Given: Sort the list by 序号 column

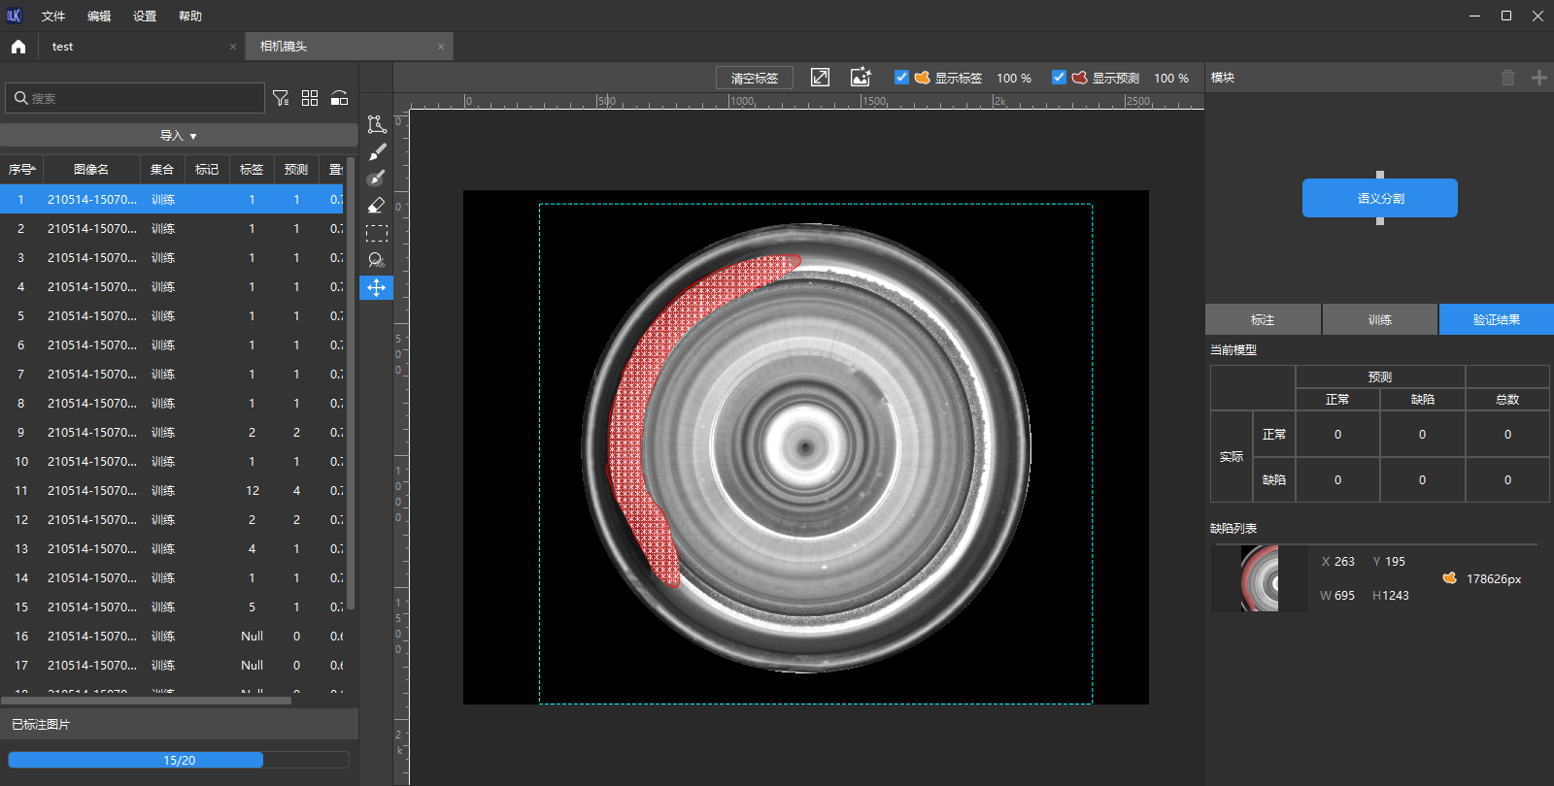Looking at the screenshot, I should tap(21, 170).
